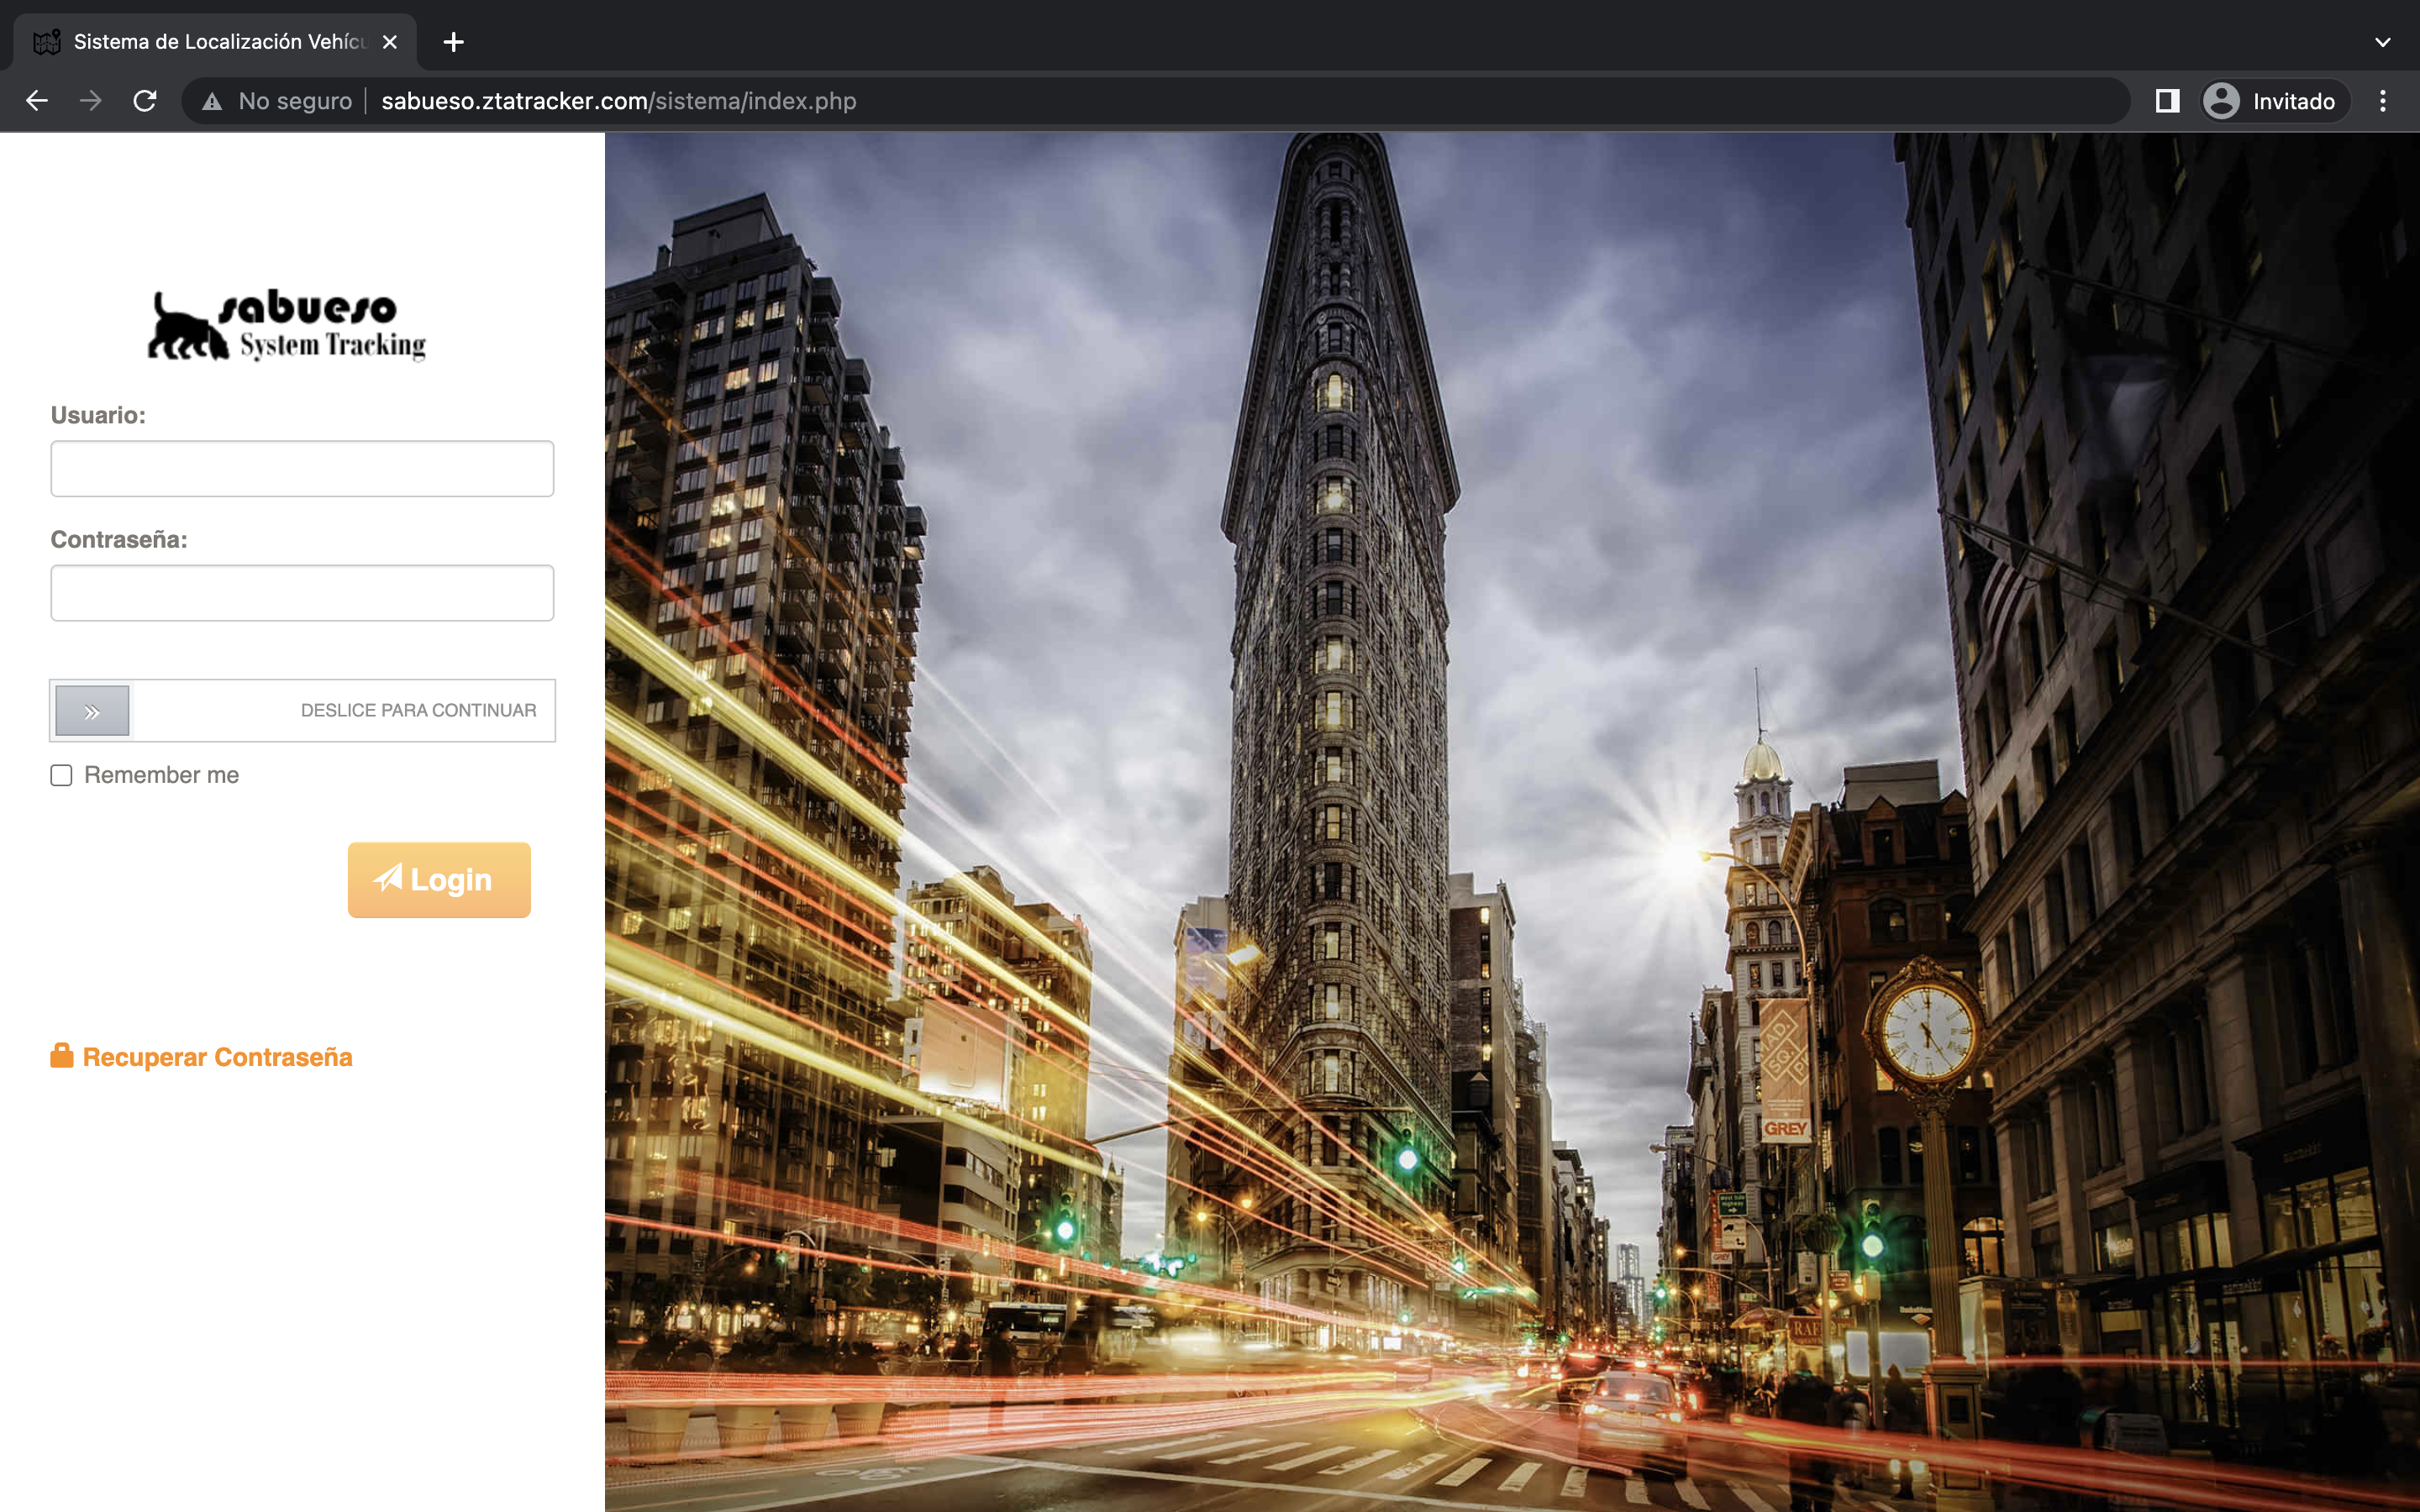Click the Sabueso System Tracking logo
This screenshot has width=2420, height=1512.
point(287,325)
